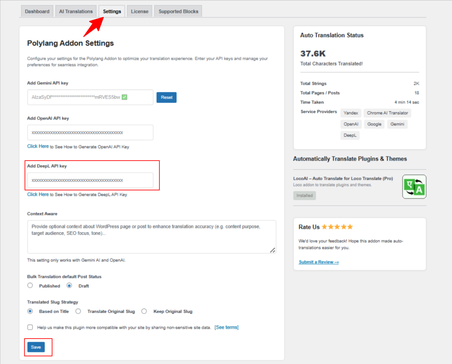Choose Based on Title slug strategy

pyautogui.click(x=30, y=311)
